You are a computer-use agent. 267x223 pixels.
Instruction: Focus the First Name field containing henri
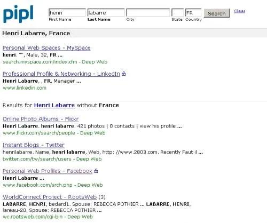pos(67,13)
